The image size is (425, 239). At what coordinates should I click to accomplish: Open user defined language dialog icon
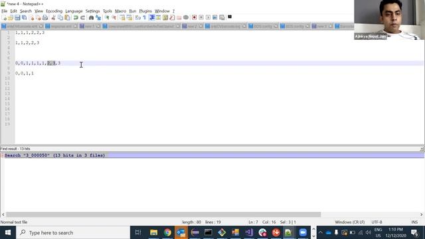click(158, 18)
